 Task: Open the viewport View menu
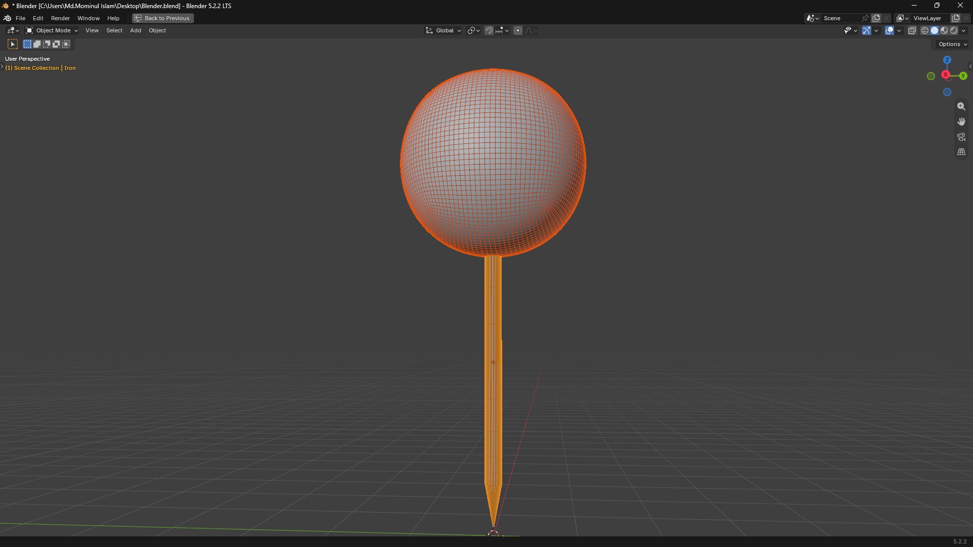click(x=92, y=30)
